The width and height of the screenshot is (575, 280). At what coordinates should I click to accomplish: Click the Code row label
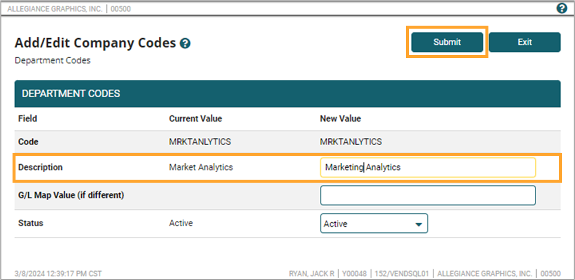[28, 141]
